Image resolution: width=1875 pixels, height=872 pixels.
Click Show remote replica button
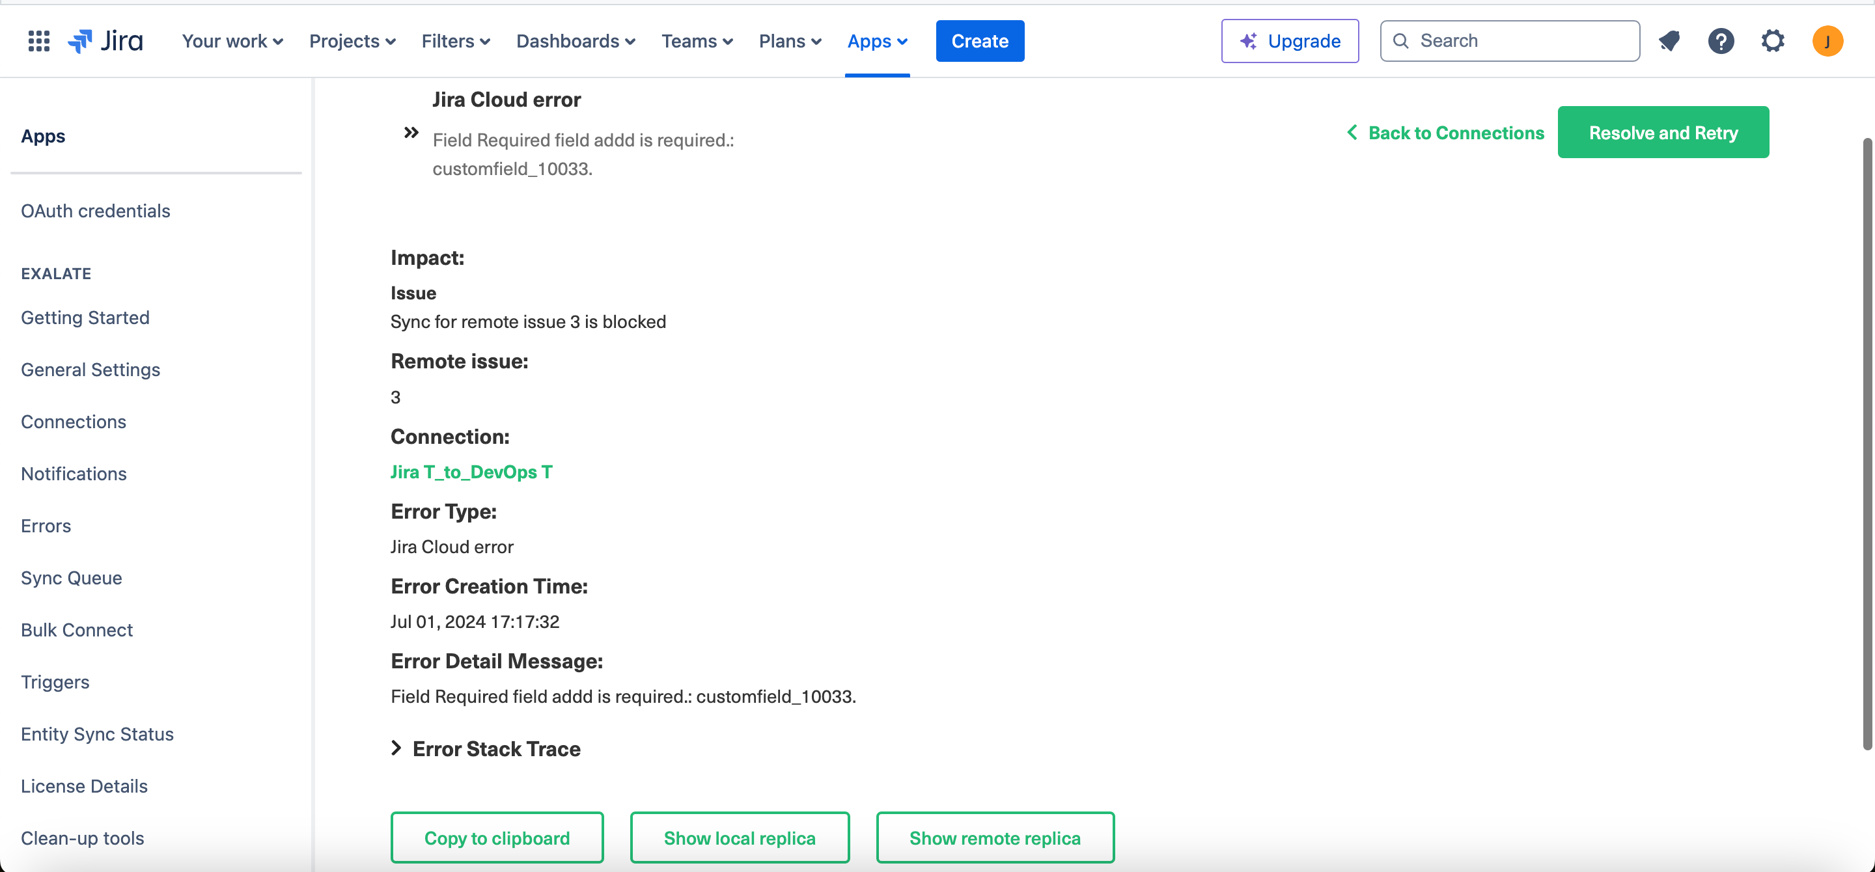995,838
